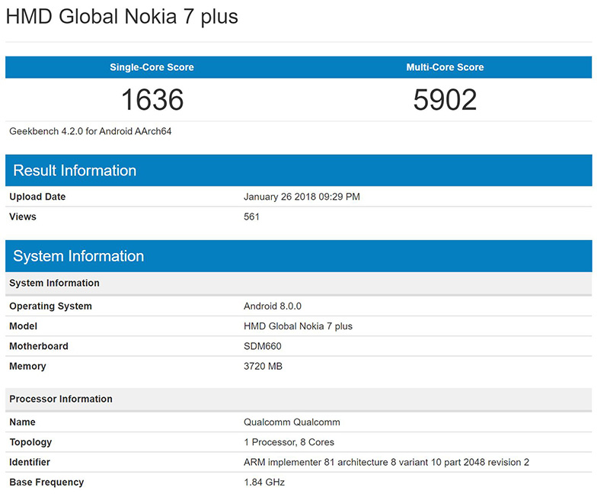Viewport: 610px width, 494px height.
Task: Select the SDM660 motherboard value
Action: [x=263, y=346]
